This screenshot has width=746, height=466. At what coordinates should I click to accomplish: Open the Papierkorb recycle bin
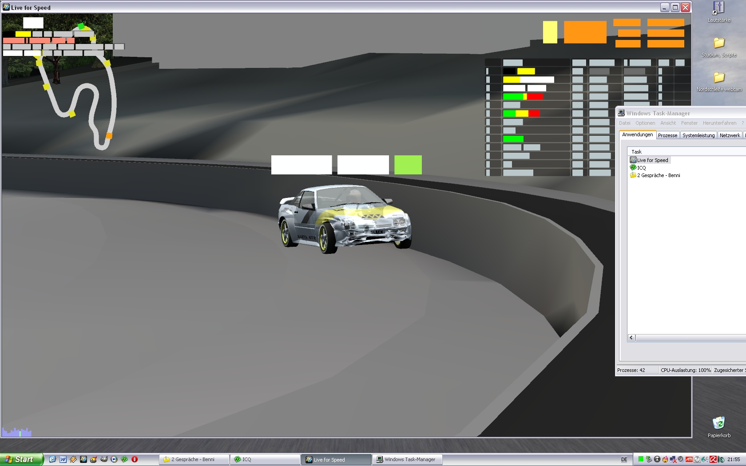719,427
